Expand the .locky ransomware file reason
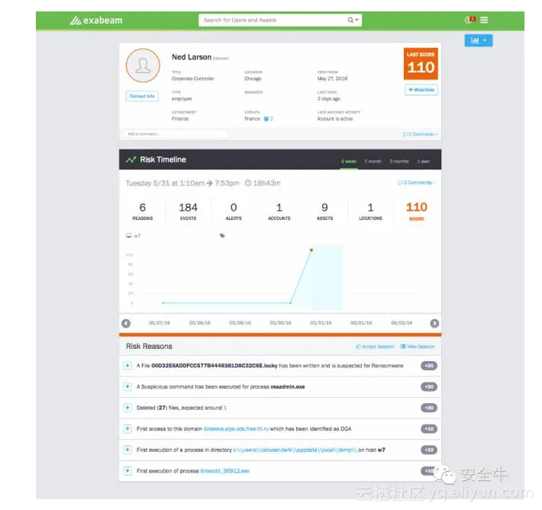Viewport: 542px width, 510px height. click(127, 366)
